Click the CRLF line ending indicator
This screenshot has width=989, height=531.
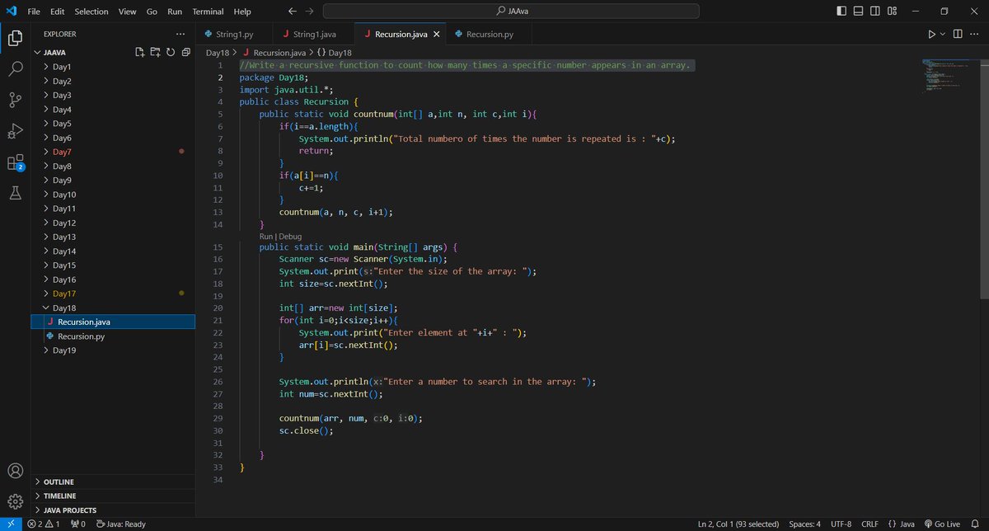(x=869, y=524)
